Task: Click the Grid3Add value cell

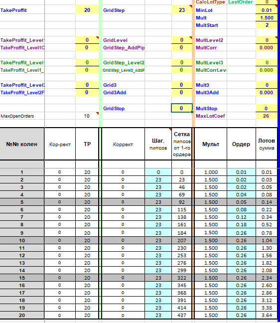Action: tap(182, 93)
